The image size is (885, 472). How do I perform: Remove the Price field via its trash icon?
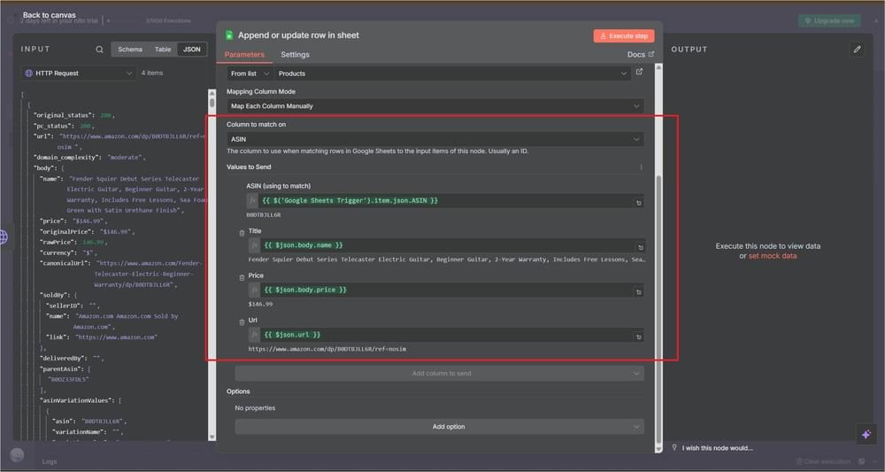point(242,278)
